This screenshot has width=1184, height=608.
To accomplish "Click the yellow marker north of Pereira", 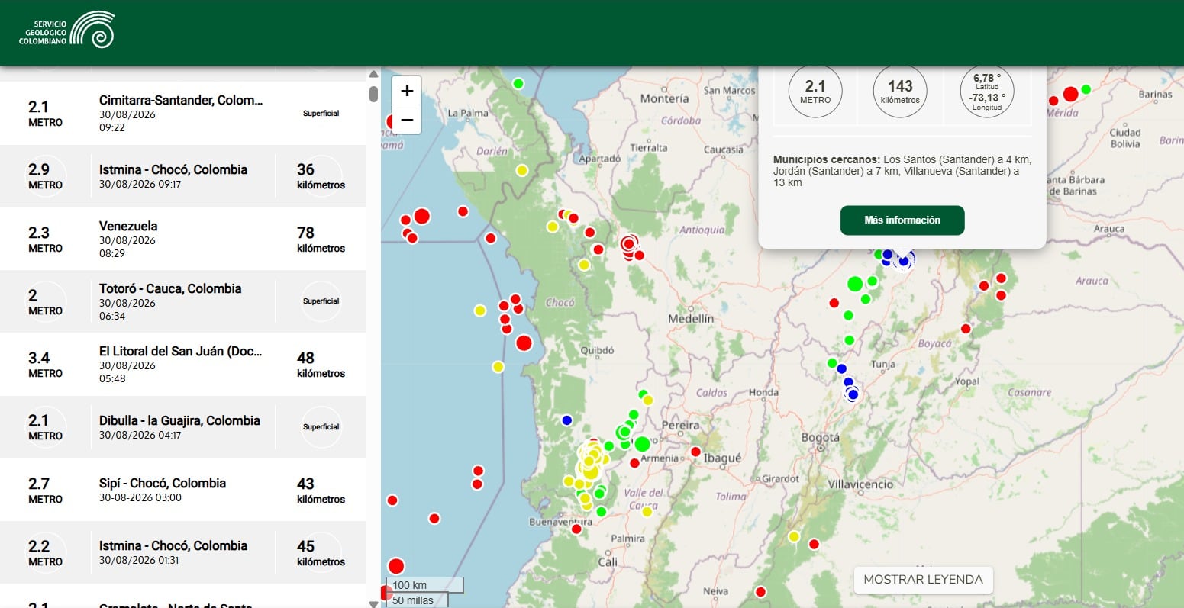I will pyautogui.click(x=648, y=400).
